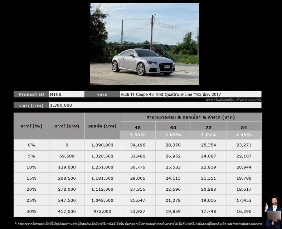Click the silver Audi TT car photo
Viewport: 282px width, 229px height.
click(x=145, y=44)
